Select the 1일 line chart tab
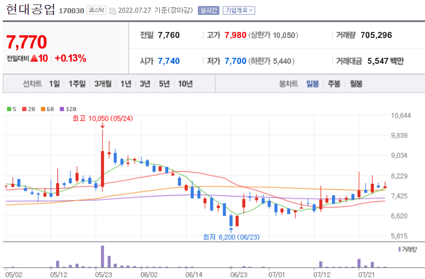This screenshot has width=425, height=279. 54,84
